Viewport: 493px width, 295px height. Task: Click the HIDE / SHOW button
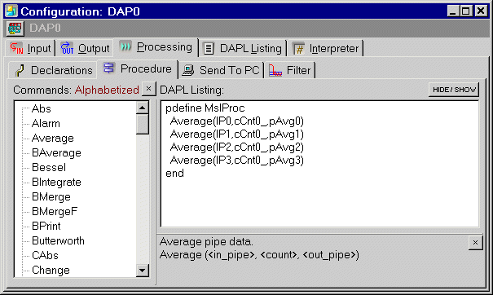(454, 90)
